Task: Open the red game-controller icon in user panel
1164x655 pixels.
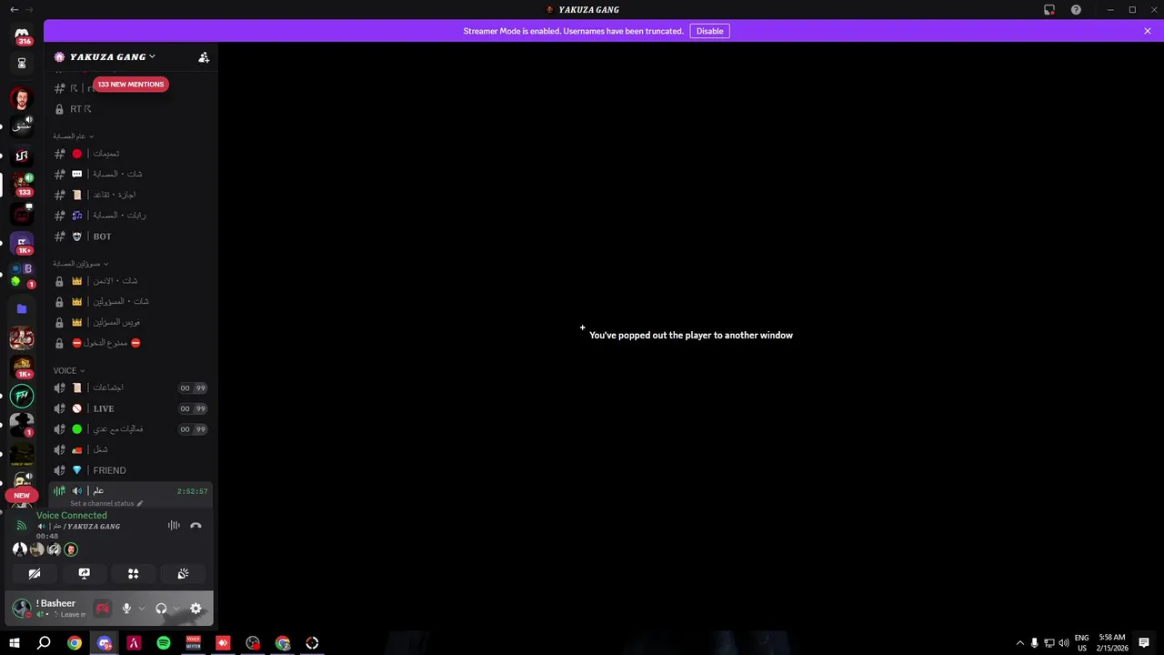Action: (102, 609)
